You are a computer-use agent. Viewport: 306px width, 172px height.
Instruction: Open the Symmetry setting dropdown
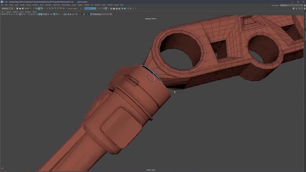click(90, 9)
